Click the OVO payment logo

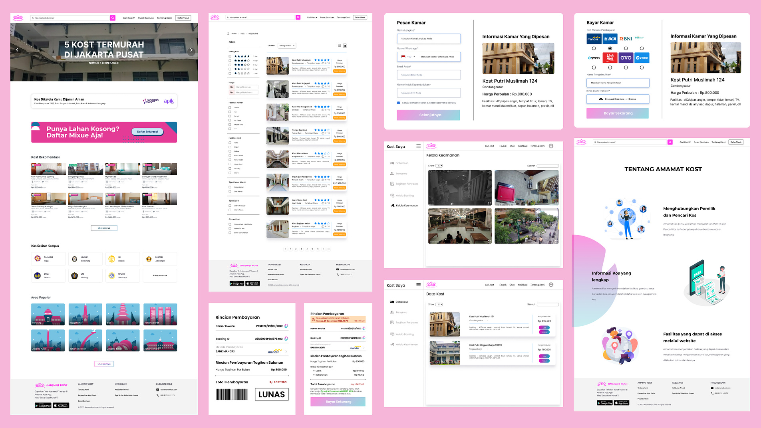[x=626, y=58]
